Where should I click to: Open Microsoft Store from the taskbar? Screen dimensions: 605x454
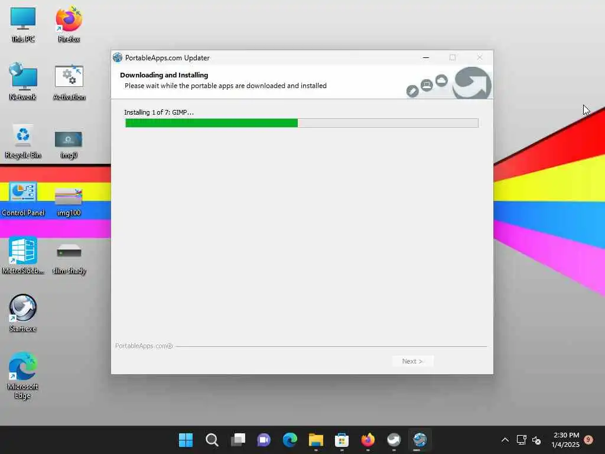click(x=342, y=440)
